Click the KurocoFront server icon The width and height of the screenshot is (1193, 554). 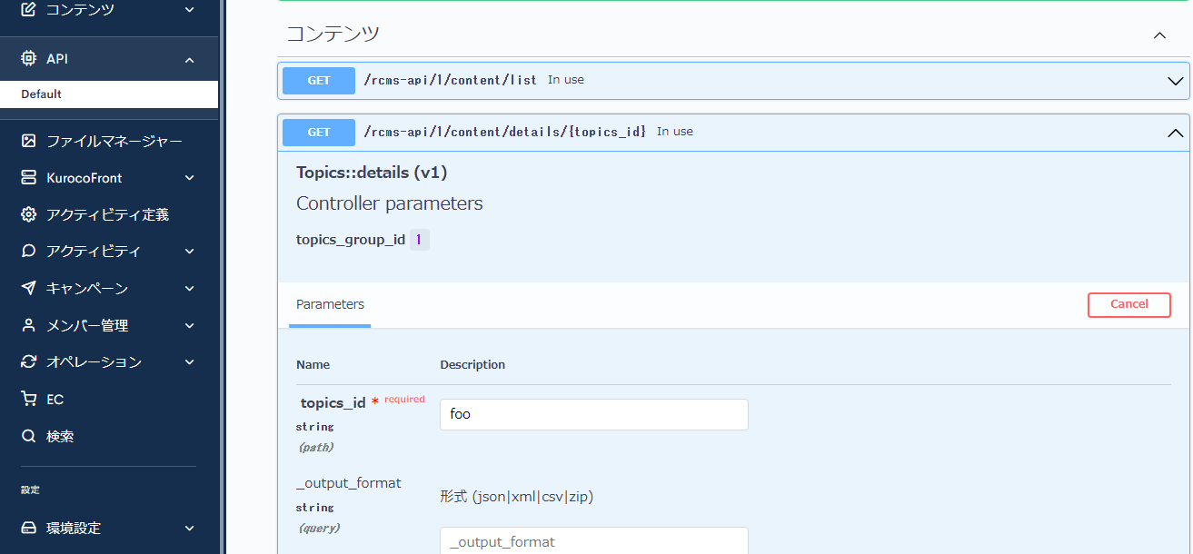pos(29,178)
